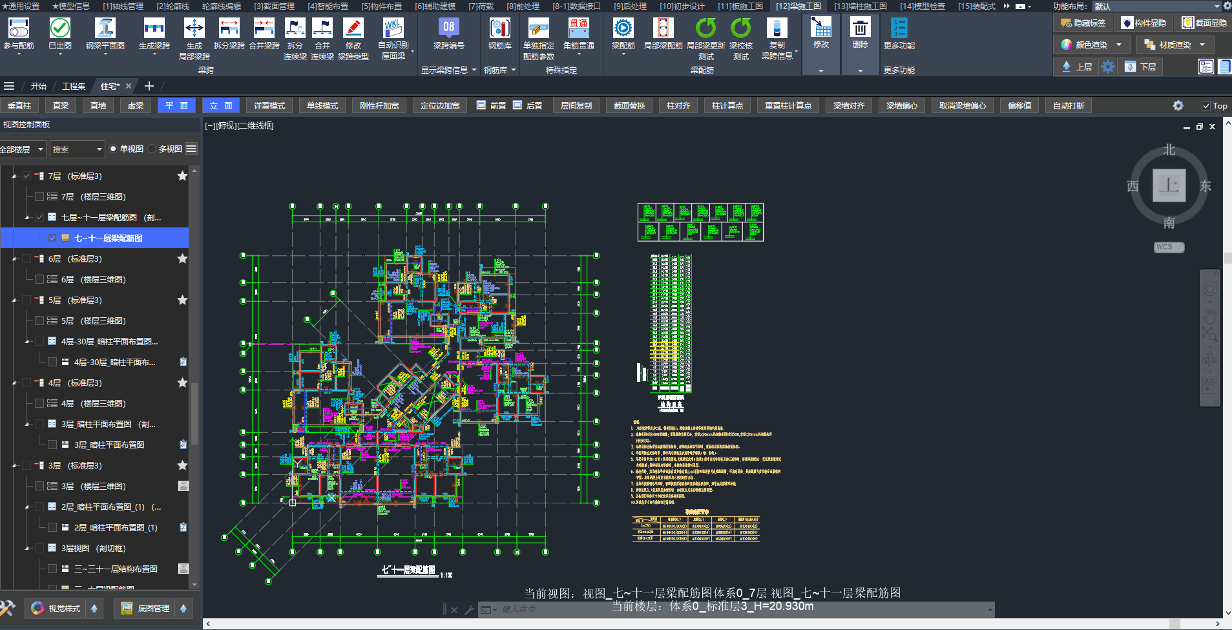
Task: Click the 梁墙对齐 button
Action: (848, 106)
